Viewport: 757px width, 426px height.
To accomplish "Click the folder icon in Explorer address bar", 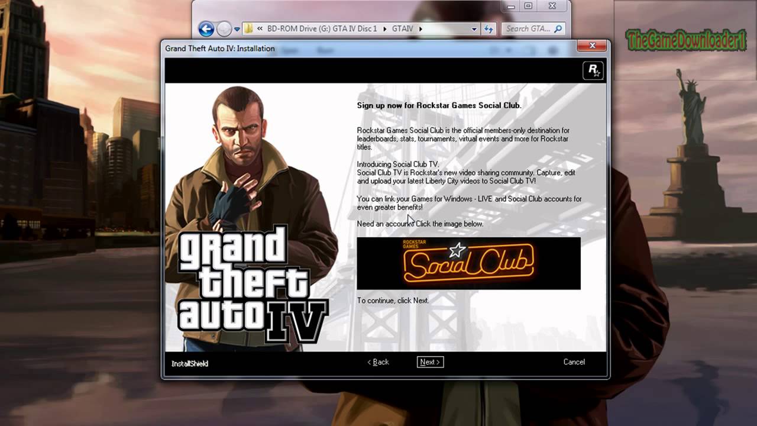I will [x=249, y=28].
